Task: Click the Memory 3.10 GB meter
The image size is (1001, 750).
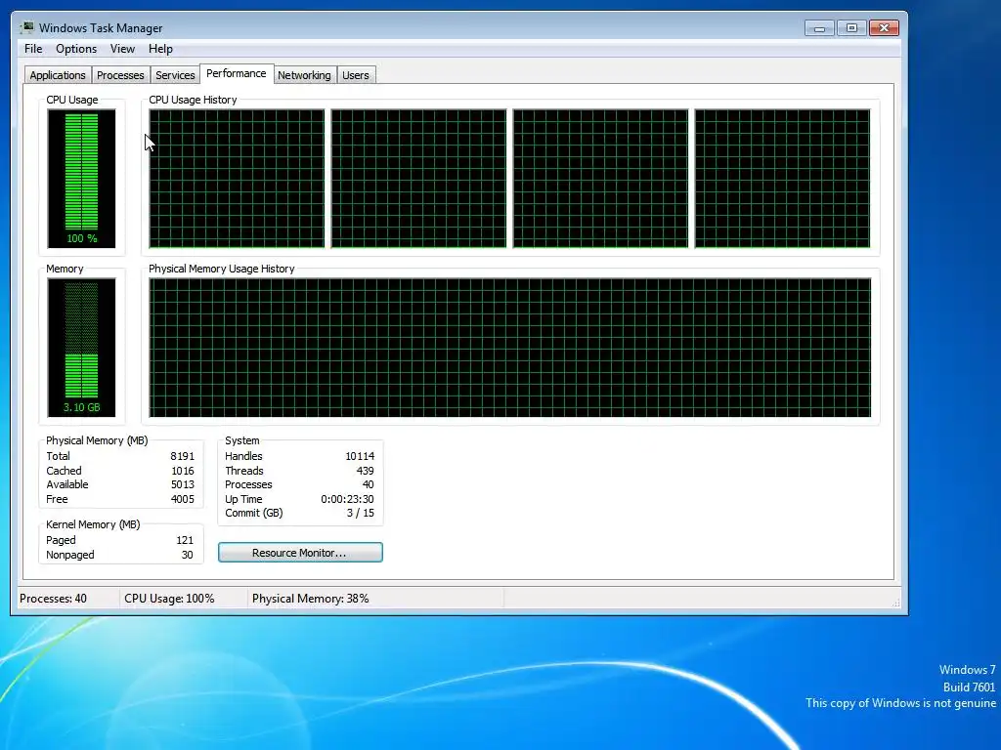Action: [81, 348]
